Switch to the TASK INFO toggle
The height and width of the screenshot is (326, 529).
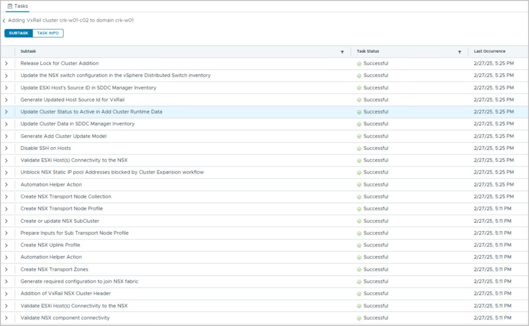click(x=48, y=33)
